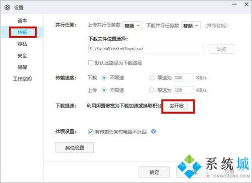Open 下载并行任务数 dropdown
Screen dimensions: 252x183
tap(191, 26)
